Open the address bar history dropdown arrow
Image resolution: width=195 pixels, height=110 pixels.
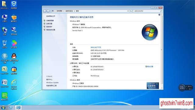[x=128, y=11]
